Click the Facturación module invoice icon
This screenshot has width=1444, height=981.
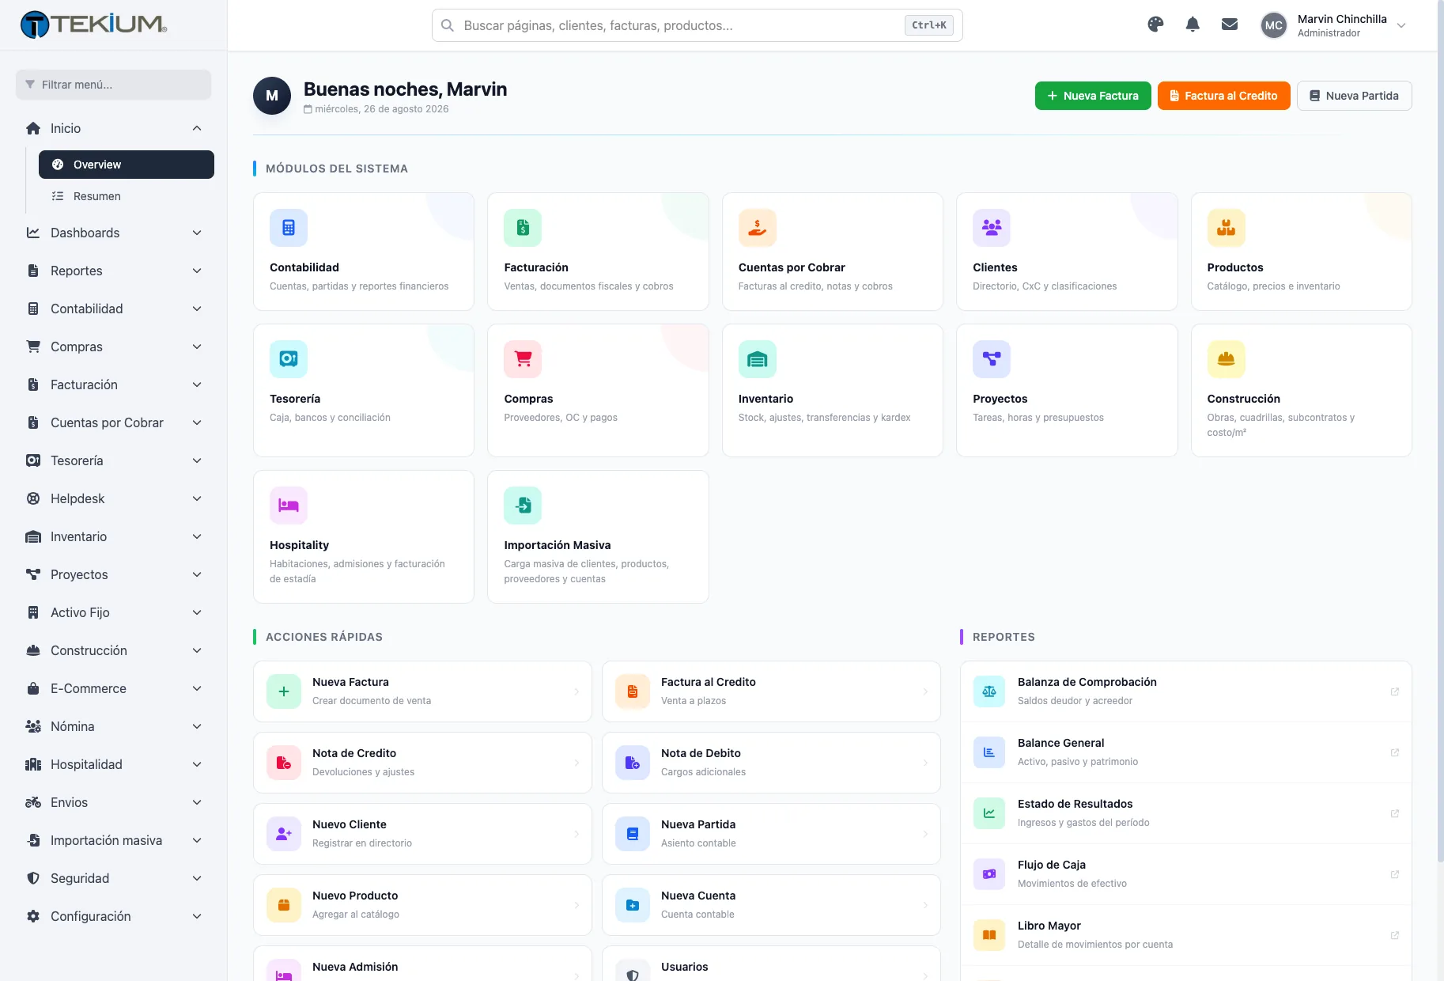pos(523,228)
